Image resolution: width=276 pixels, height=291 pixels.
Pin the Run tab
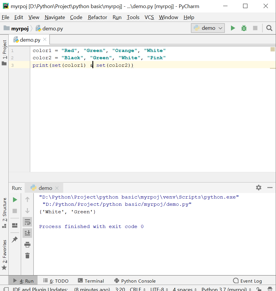15,239
